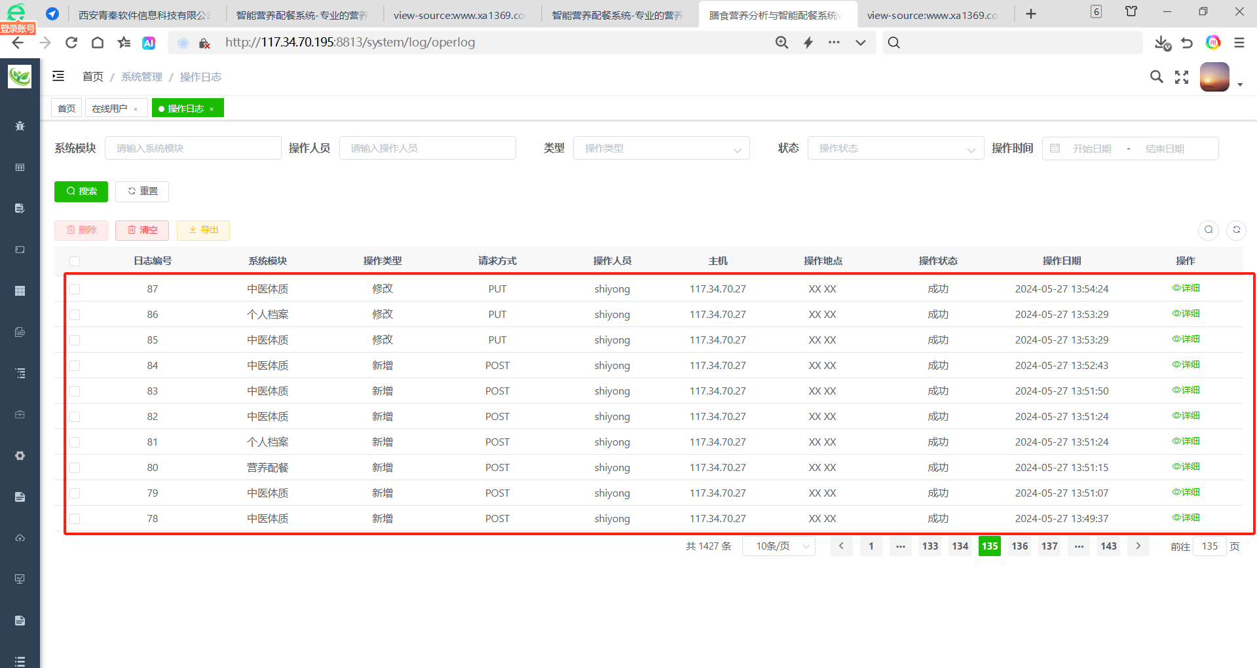The width and height of the screenshot is (1257, 668).
Task: Go to page 136
Action: (1019, 546)
